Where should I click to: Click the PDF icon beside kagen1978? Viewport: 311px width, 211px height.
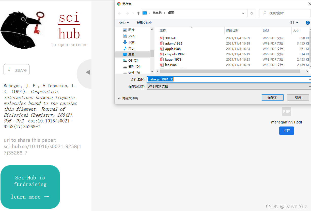[x=162, y=59]
